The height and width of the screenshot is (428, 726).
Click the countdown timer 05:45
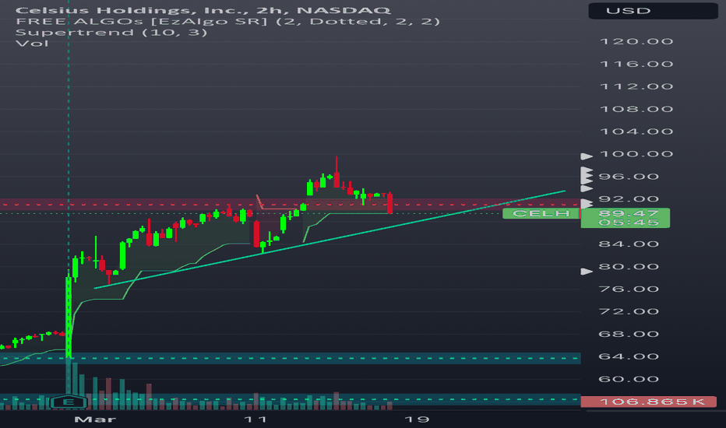click(x=628, y=223)
